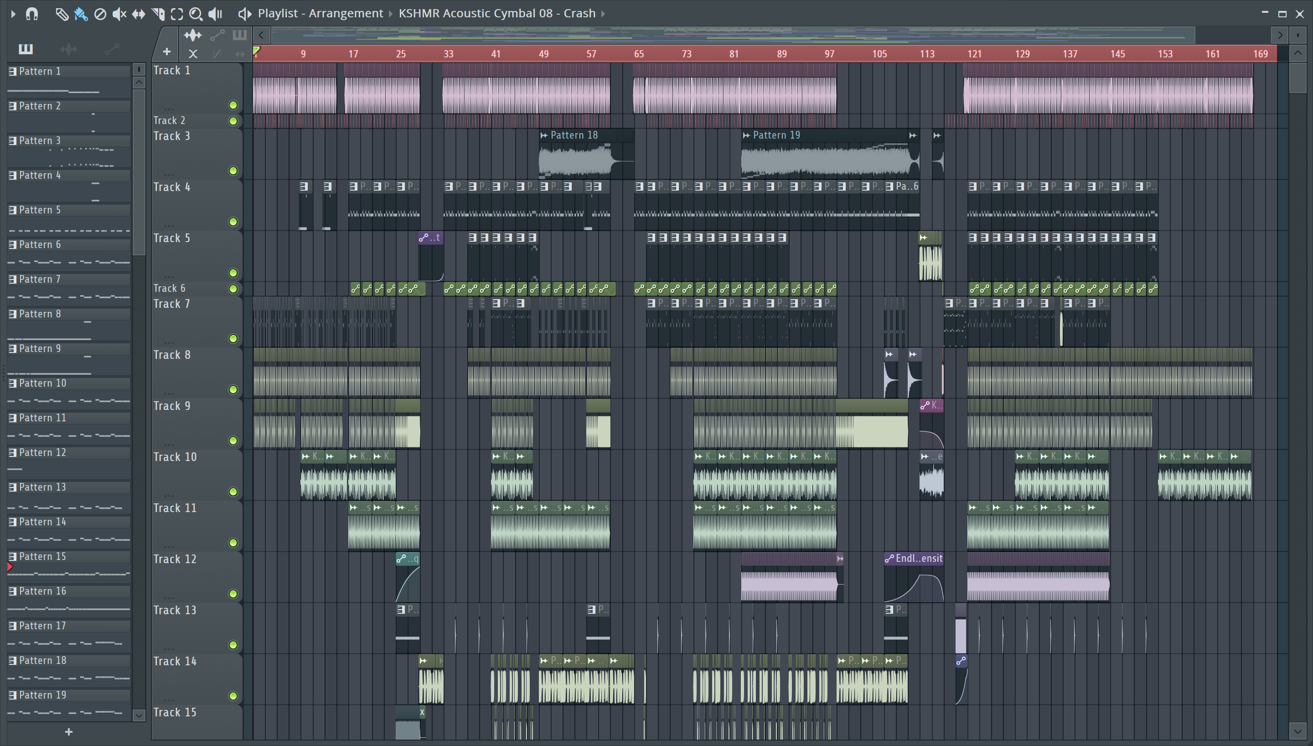Toggle Track 14 mute LED
Image resolution: width=1313 pixels, height=746 pixels.
[x=233, y=696]
